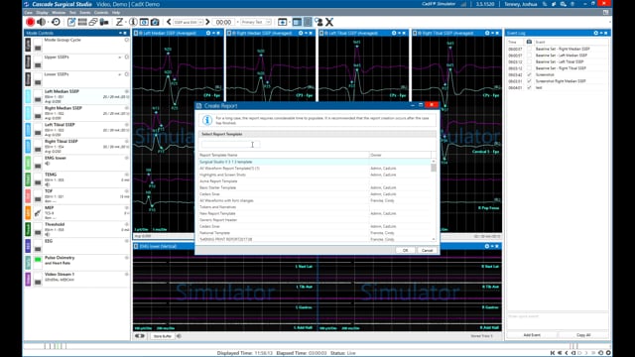Screen dimensions: 635x357
Task: Click the MEP stimulate icon in Mode Controls
Action: click(38, 213)
